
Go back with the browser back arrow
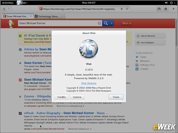coord(4,9)
